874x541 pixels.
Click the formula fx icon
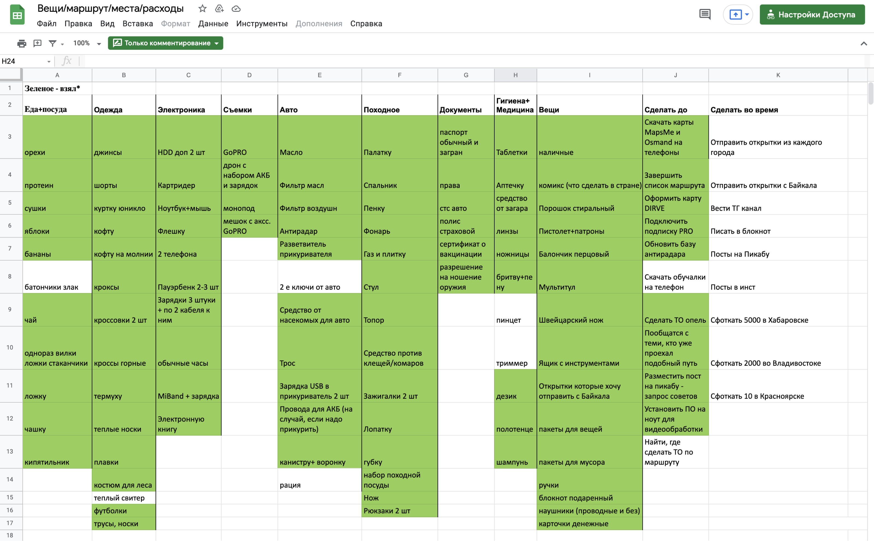(x=67, y=61)
